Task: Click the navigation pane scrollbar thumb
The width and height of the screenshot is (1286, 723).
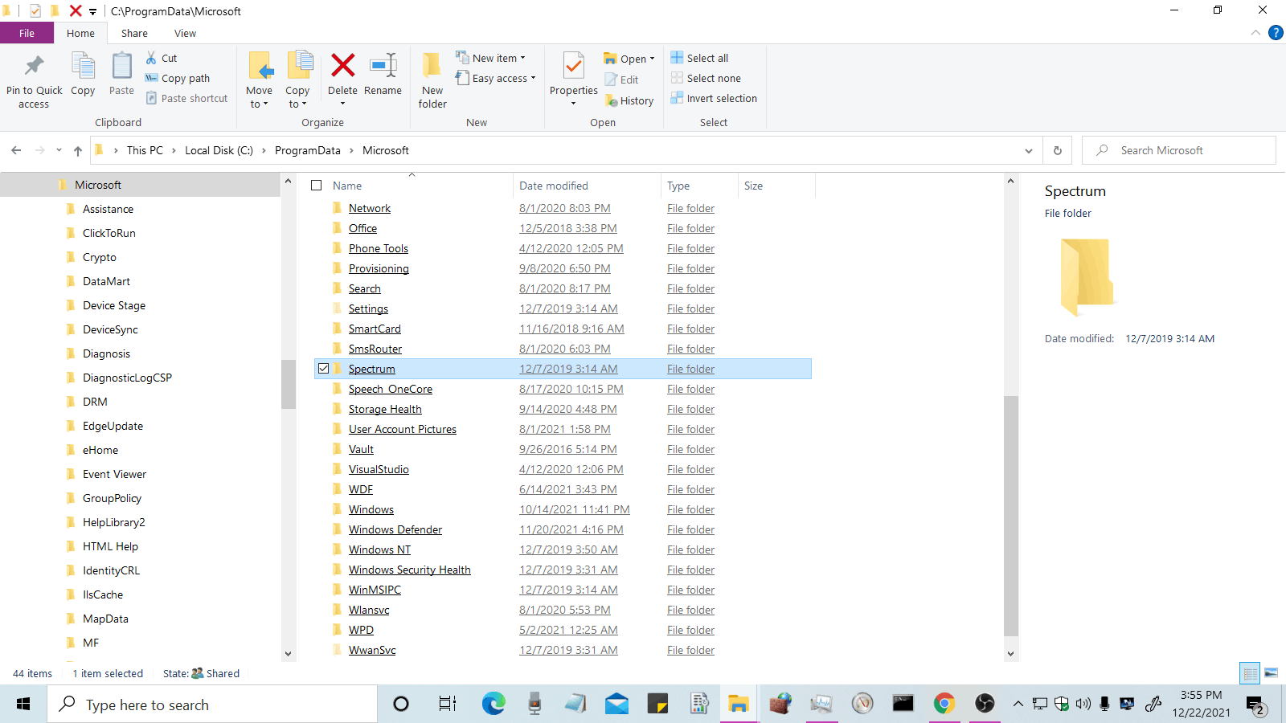Action: tap(288, 384)
